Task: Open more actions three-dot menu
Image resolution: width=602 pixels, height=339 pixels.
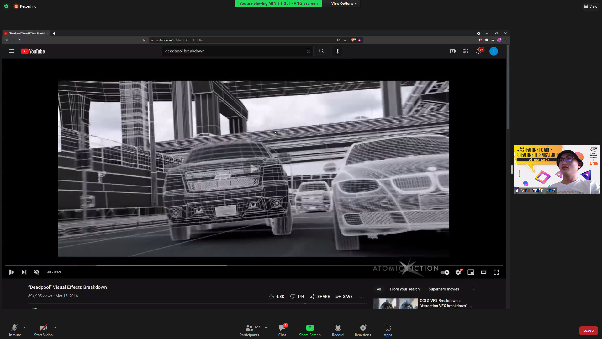Action: 362,297
